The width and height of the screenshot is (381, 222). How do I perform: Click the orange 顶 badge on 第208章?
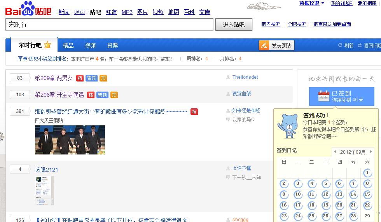114,95
